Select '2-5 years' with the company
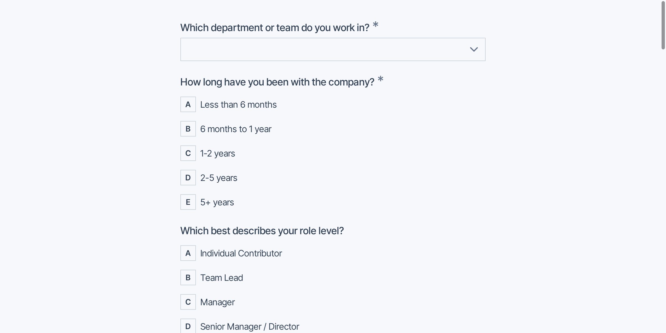 pyautogui.click(x=218, y=178)
